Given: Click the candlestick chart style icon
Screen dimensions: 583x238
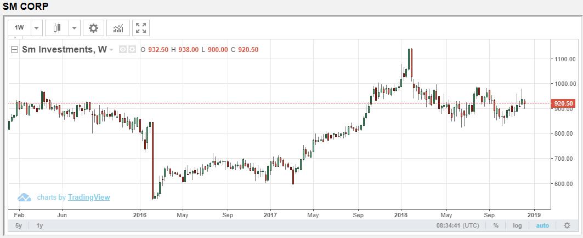Looking at the screenshot, I should 56,28.
